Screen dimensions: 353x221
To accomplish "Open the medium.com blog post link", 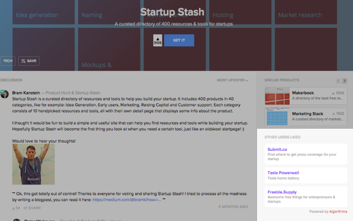I will coord(127,199).
